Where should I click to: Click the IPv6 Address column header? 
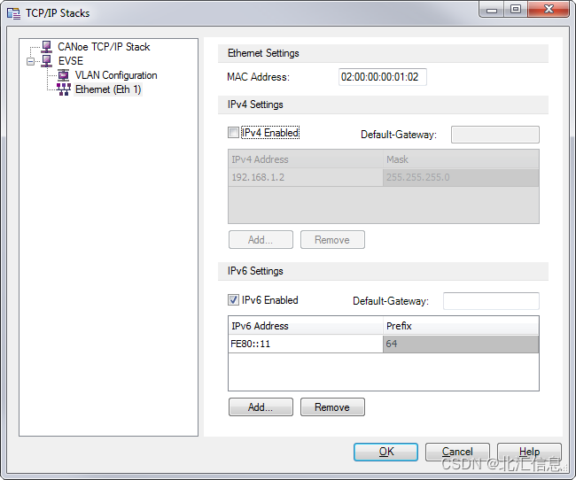click(306, 326)
